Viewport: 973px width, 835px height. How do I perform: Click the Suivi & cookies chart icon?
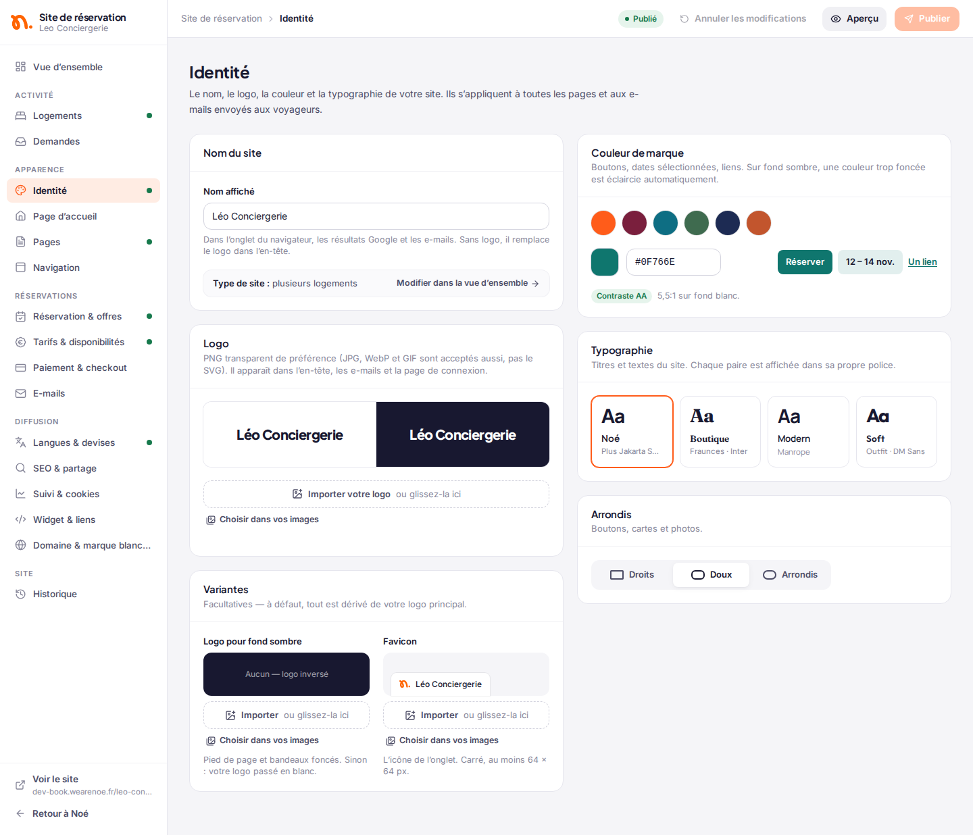[x=21, y=494]
